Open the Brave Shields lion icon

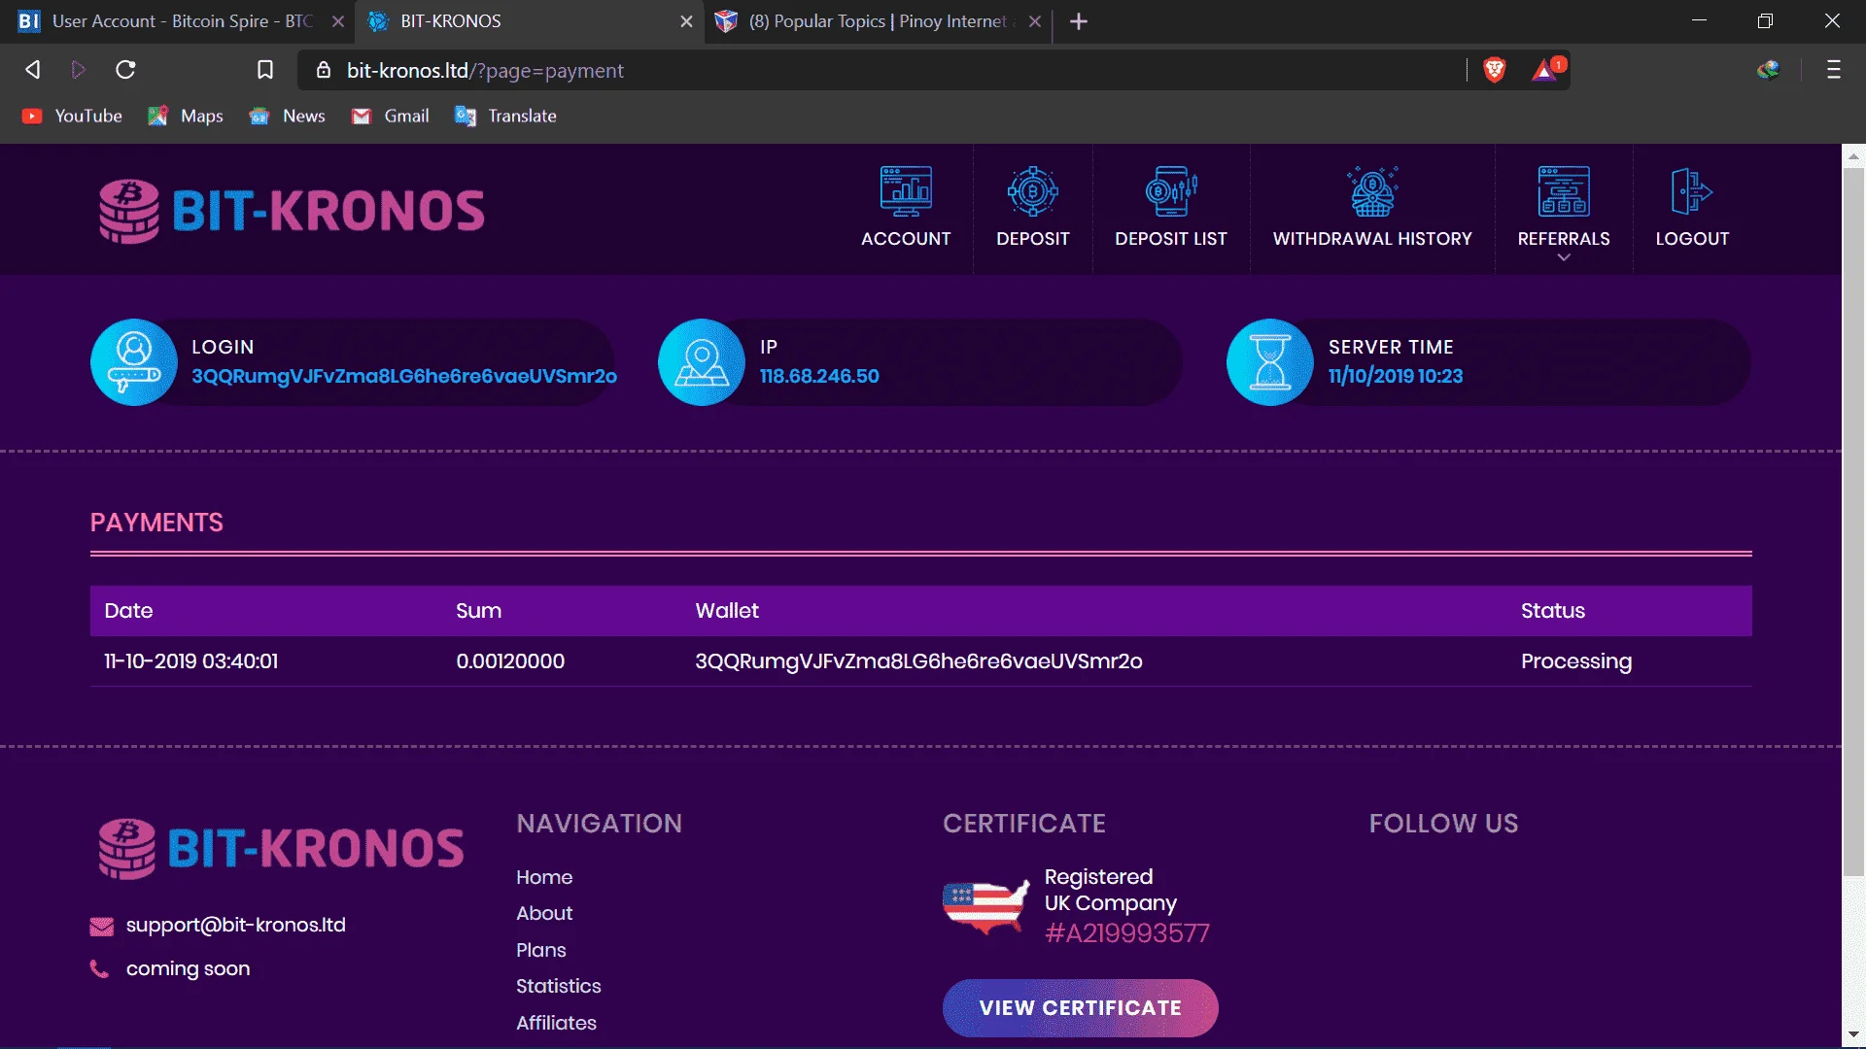tap(1495, 70)
